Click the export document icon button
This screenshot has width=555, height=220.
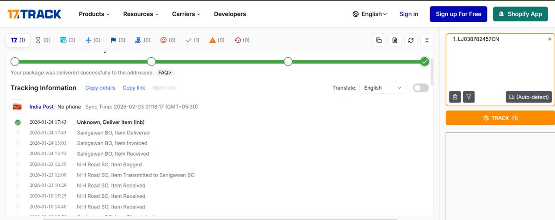[x=395, y=40]
